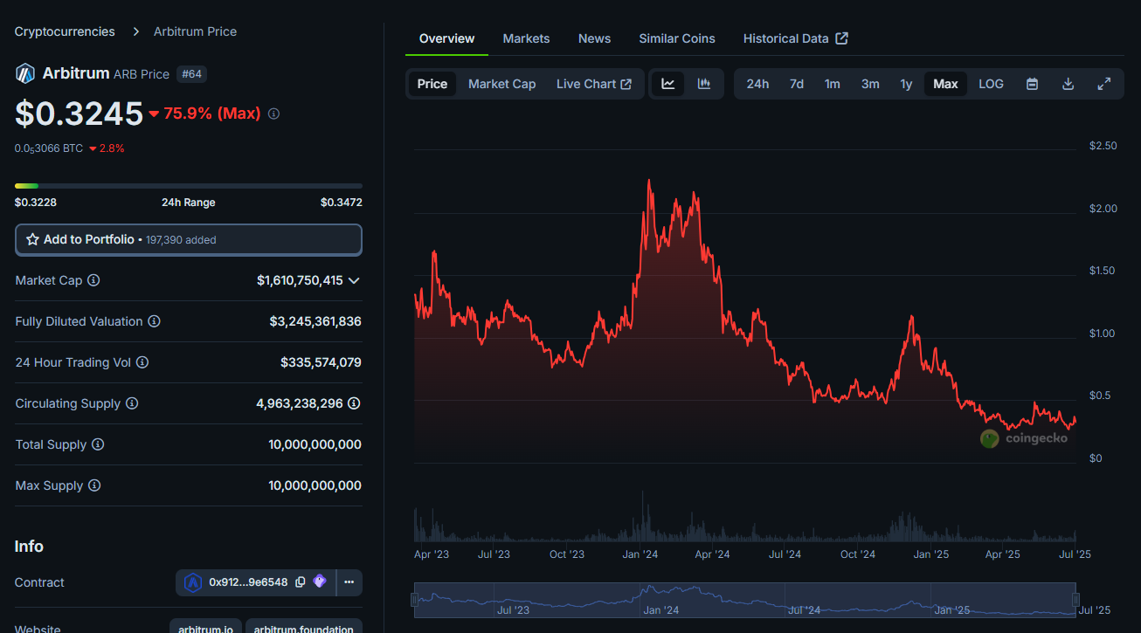Click the purple explorer icon beside contract
This screenshot has height=633, width=1141.
320,581
